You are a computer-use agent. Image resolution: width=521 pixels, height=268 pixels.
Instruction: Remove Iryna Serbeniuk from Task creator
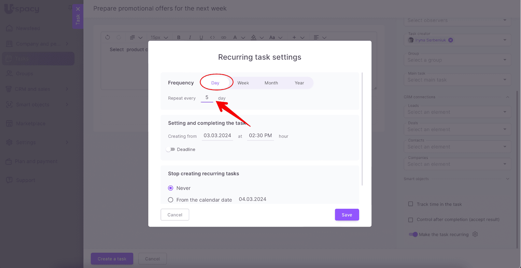[x=451, y=40]
